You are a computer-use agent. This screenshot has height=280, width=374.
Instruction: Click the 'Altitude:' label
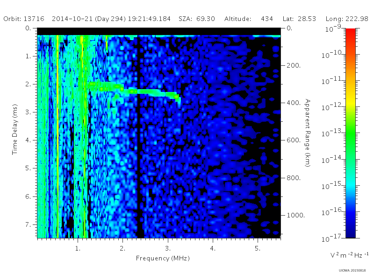[238, 19]
